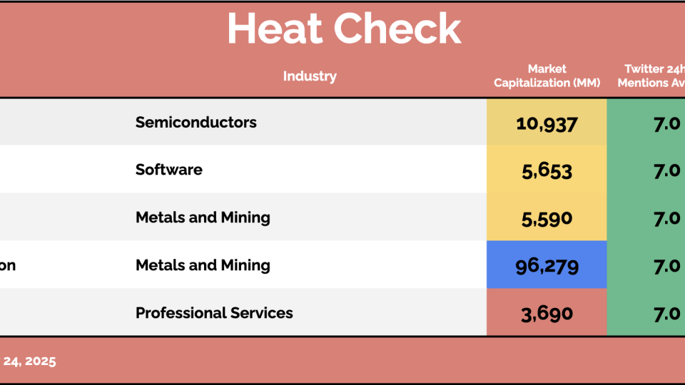Click the Semiconductors industry cell
The height and width of the screenshot is (385, 685).
point(196,122)
